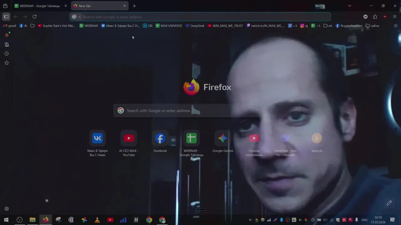Viewport: 401px width, 225px height.
Task: Switch the ENG input language indicator
Action: click(x=365, y=220)
